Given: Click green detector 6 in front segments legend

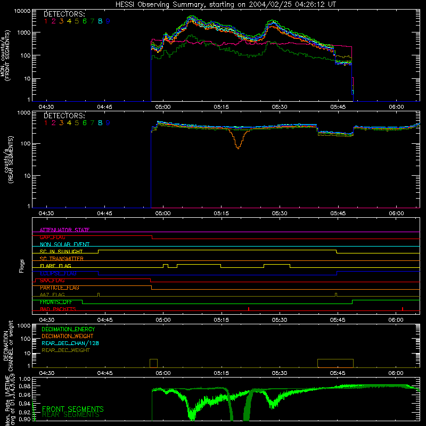Looking at the screenshot, I should tap(85, 21).
